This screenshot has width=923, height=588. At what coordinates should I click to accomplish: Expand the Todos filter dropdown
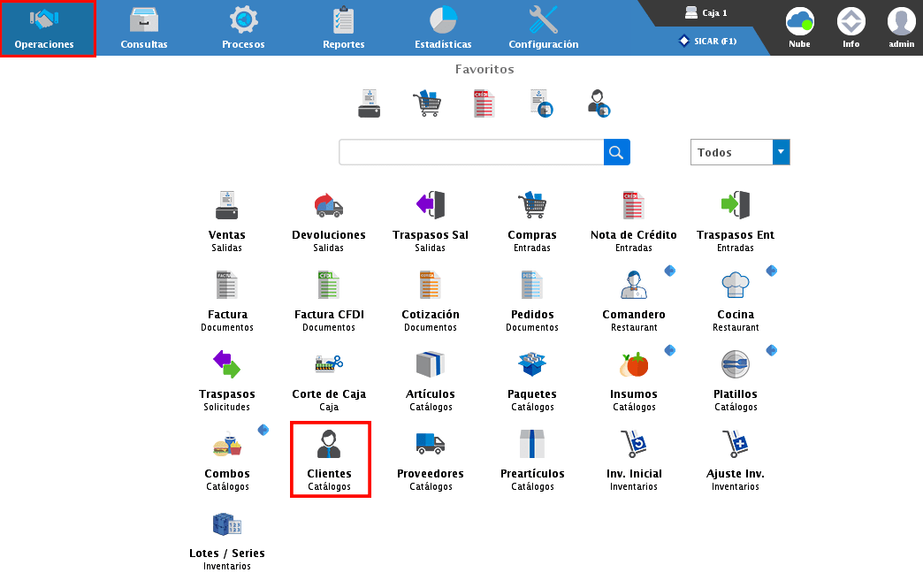(781, 152)
